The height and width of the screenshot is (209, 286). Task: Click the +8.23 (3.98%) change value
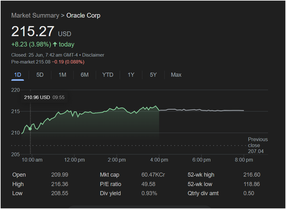click(x=31, y=44)
